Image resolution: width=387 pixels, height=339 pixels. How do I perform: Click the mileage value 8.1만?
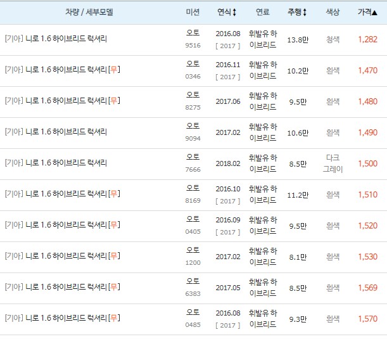click(x=298, y=257)
